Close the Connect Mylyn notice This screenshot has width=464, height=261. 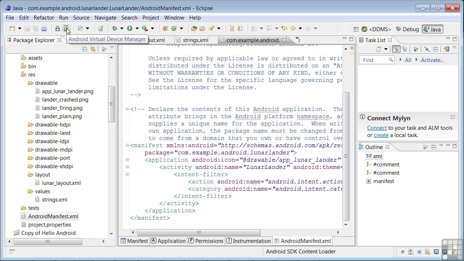coord(453,117)
